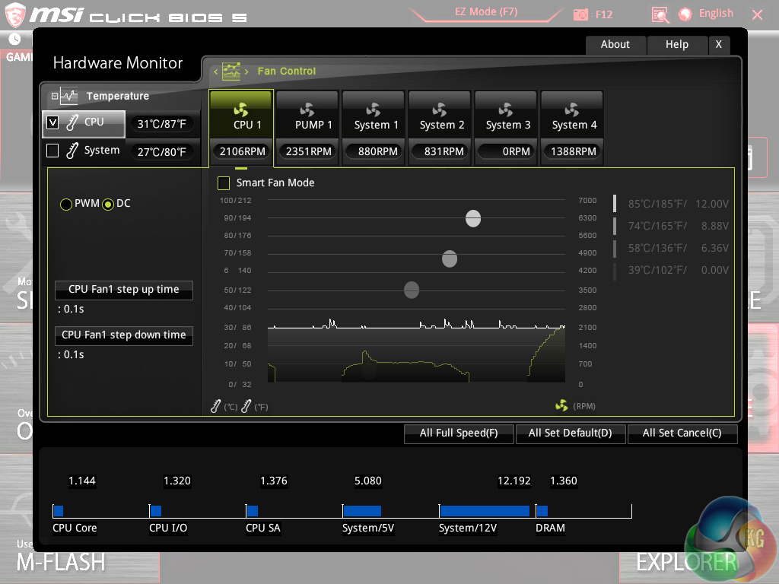Viewport: 779px width, 584px height.
Task: Click the System 2 831RPM readout
Action: tap(440, 151)
